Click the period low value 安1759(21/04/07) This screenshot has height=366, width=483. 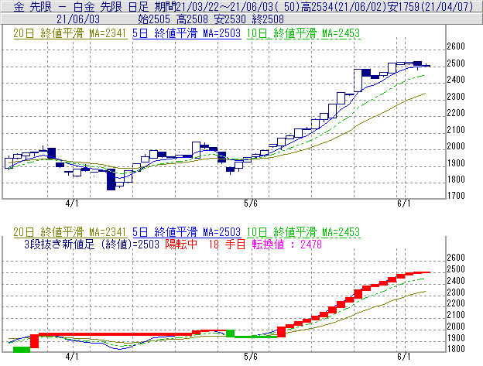point(430,7)
